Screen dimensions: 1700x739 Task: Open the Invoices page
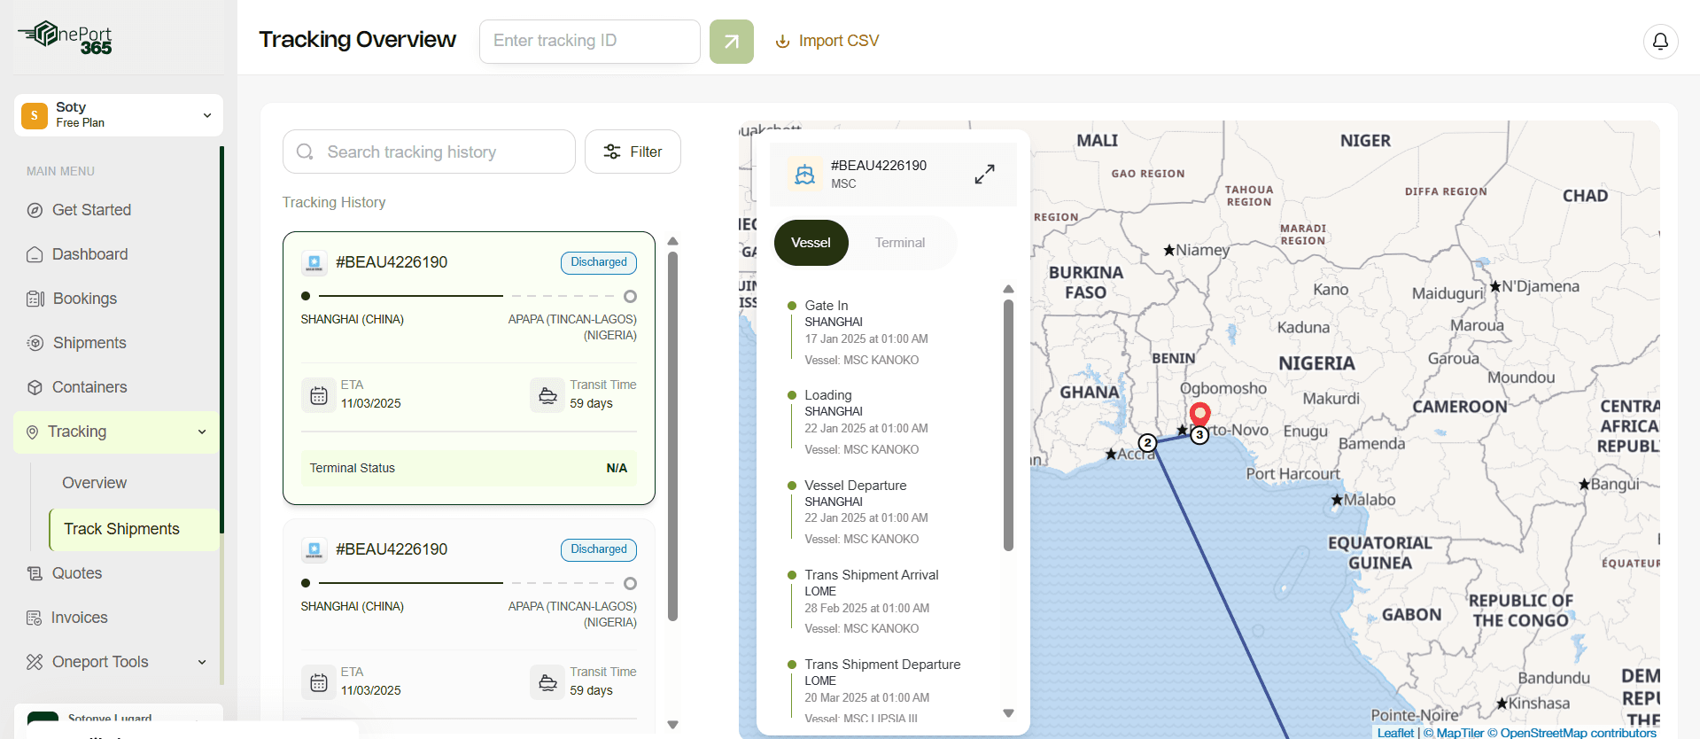(80, 618)
